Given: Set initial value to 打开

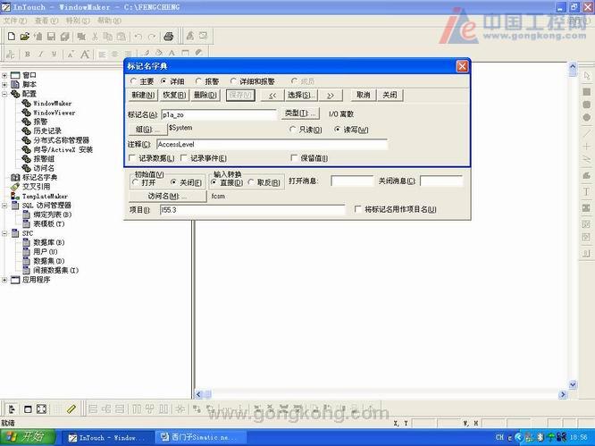Looking at the screenshot, I should click(135, 182).
